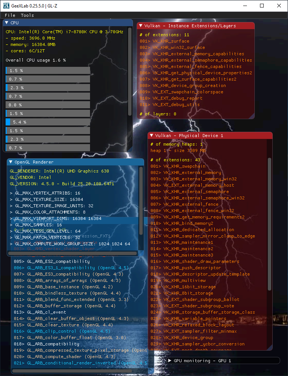
Task: Click the '- speed: 3696.0 MHz' line
Action: [x=31, y=38]
